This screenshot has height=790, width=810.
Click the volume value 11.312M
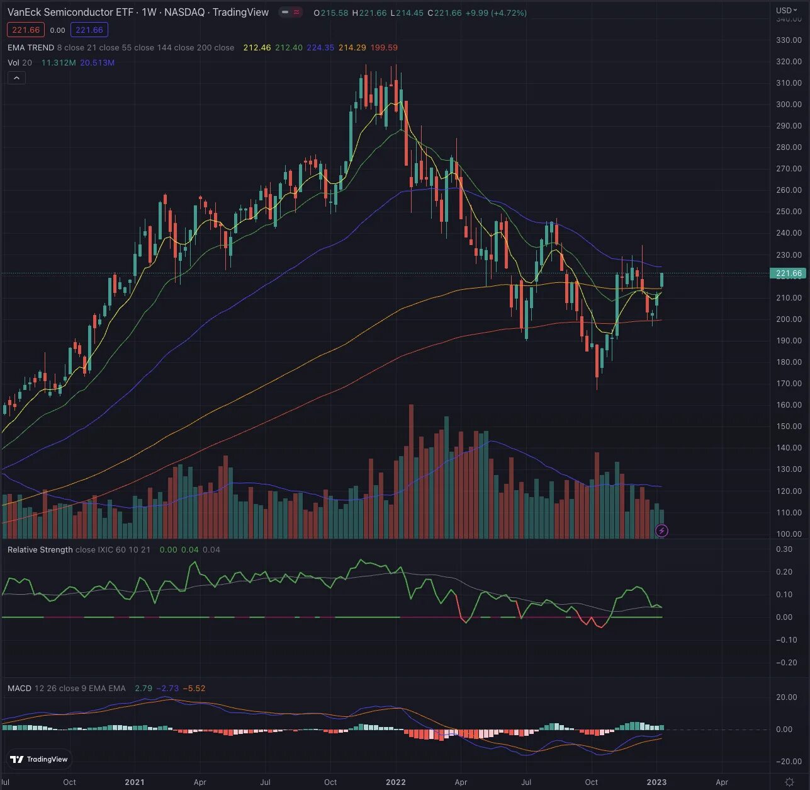pos(59,62)
